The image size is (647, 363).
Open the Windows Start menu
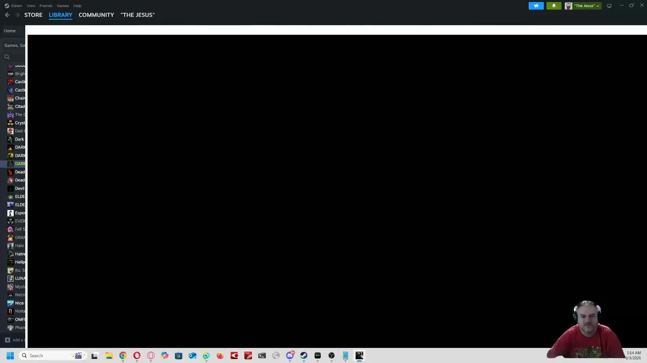coord(10,355)
